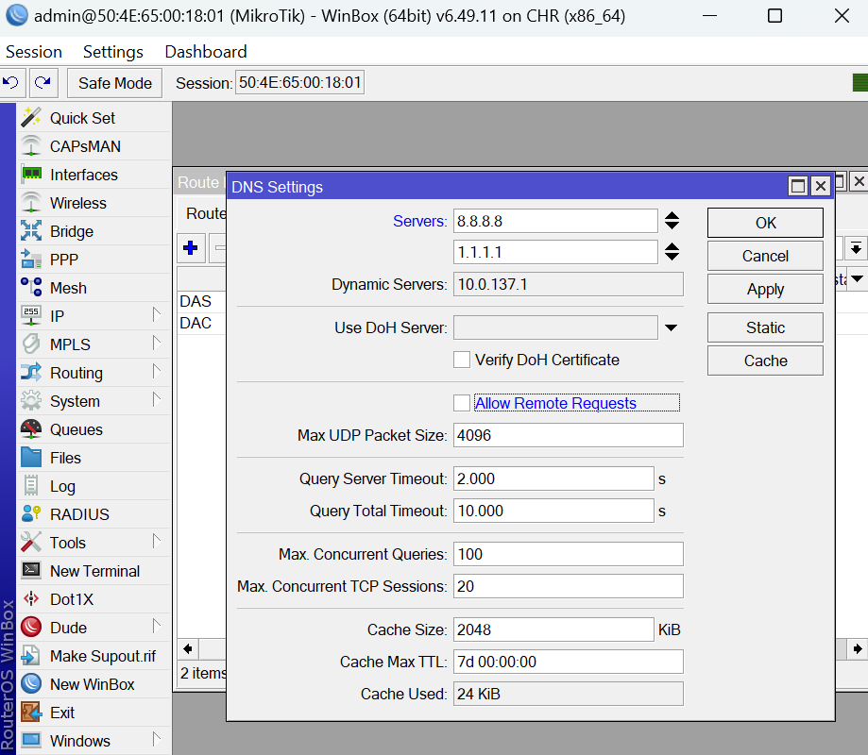Open DNS Cache button
The height and width of the screenshot is (755, 868).
(765, 361)
